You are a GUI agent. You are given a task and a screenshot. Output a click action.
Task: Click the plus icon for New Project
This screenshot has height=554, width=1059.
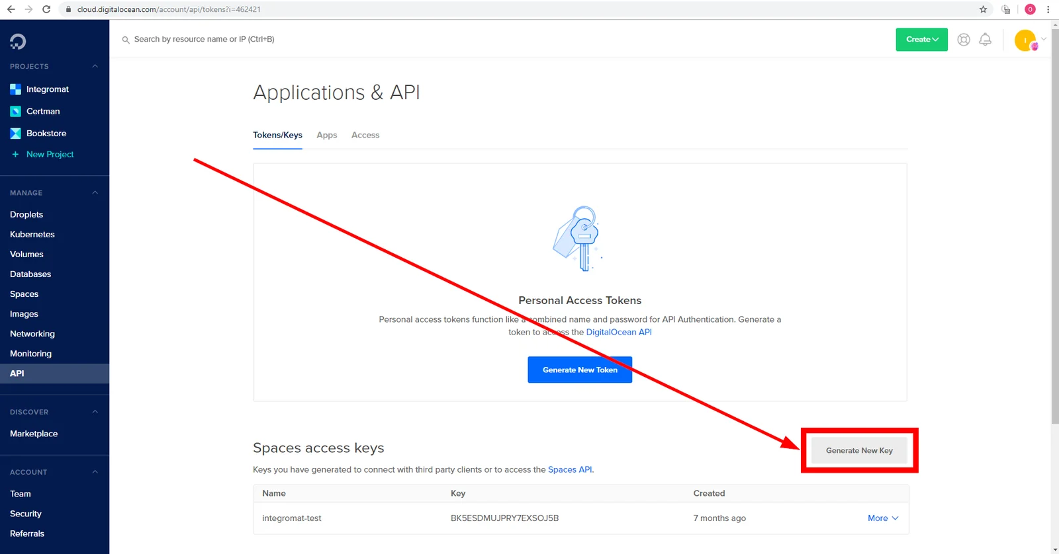(15, 154)
